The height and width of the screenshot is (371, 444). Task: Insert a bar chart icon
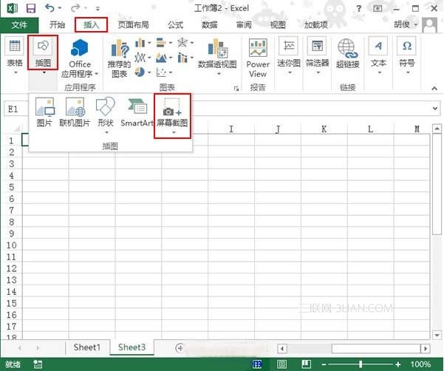pos(161,43)
